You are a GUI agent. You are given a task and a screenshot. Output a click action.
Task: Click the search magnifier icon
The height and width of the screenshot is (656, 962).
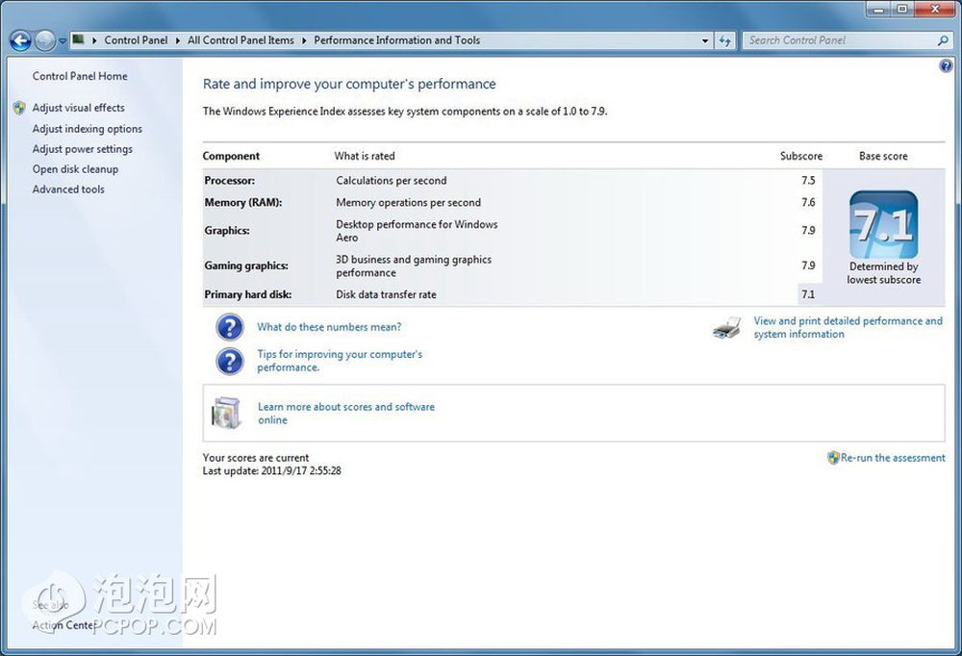click(x=943, y=40)
